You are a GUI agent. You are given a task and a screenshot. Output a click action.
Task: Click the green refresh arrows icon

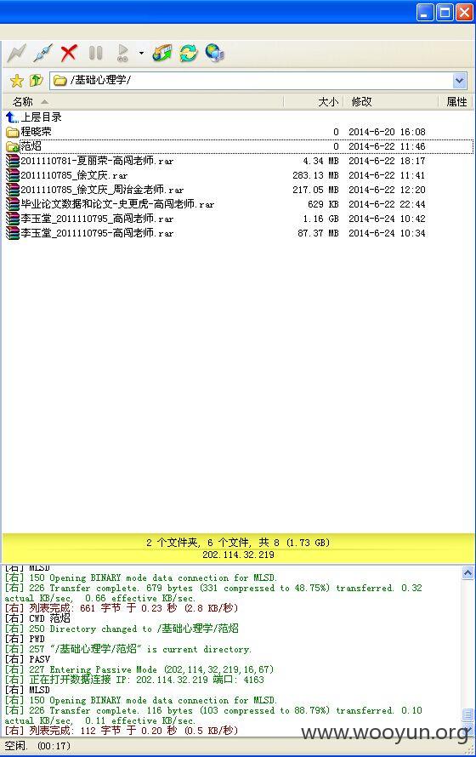(x=188, y=53)
